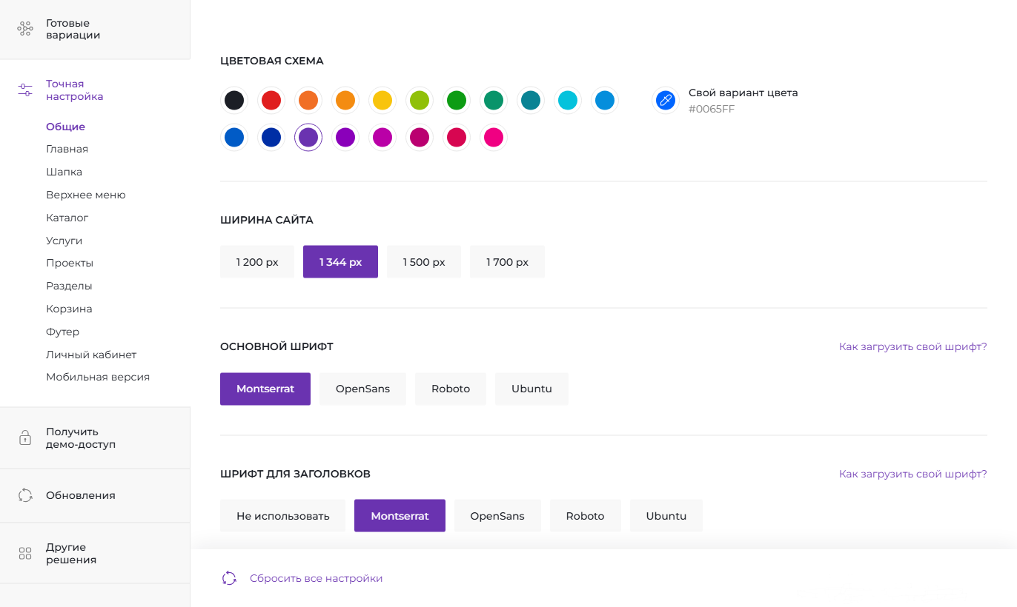Image resolution: width=1017 pixels, height=607 pixels.
Task: Select Не использовать for heading font
Action: coord(282,516)
